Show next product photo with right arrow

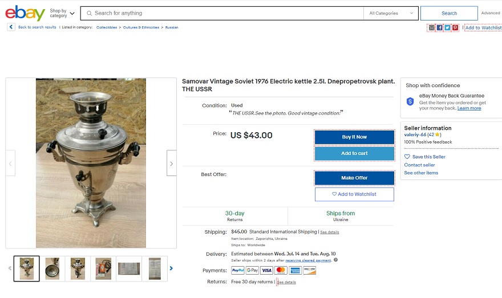[x=172, y=164]
